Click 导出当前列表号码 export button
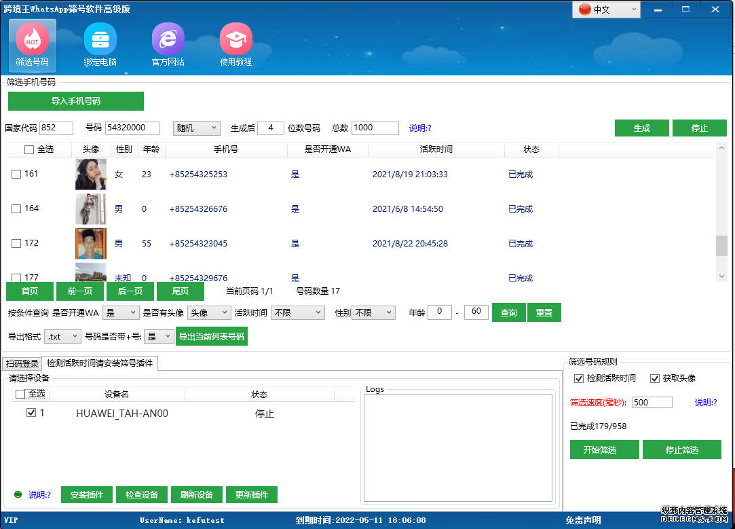This screenshot has height=529, width=735. tap(212, 337)
